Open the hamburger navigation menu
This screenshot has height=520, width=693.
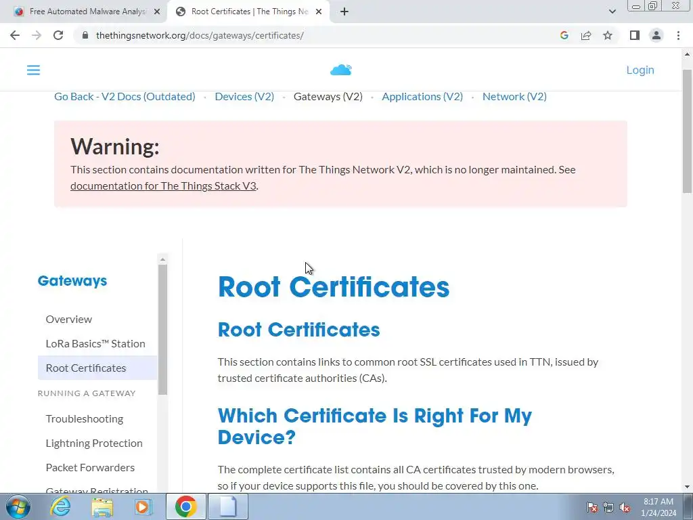(x=33, y=70)
